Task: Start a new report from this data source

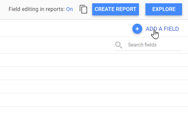Action: (x=115, y=9)
